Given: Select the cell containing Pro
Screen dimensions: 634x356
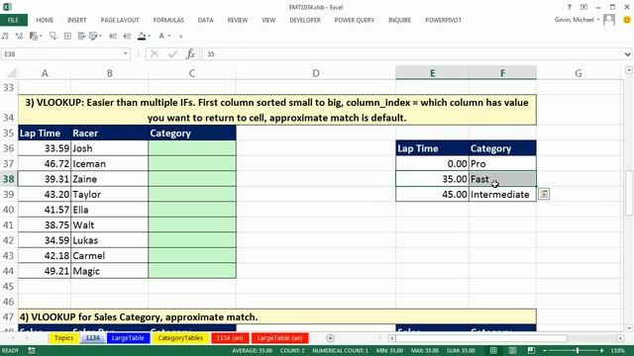Looking at the screenshot, I should [x=502, y=163].
